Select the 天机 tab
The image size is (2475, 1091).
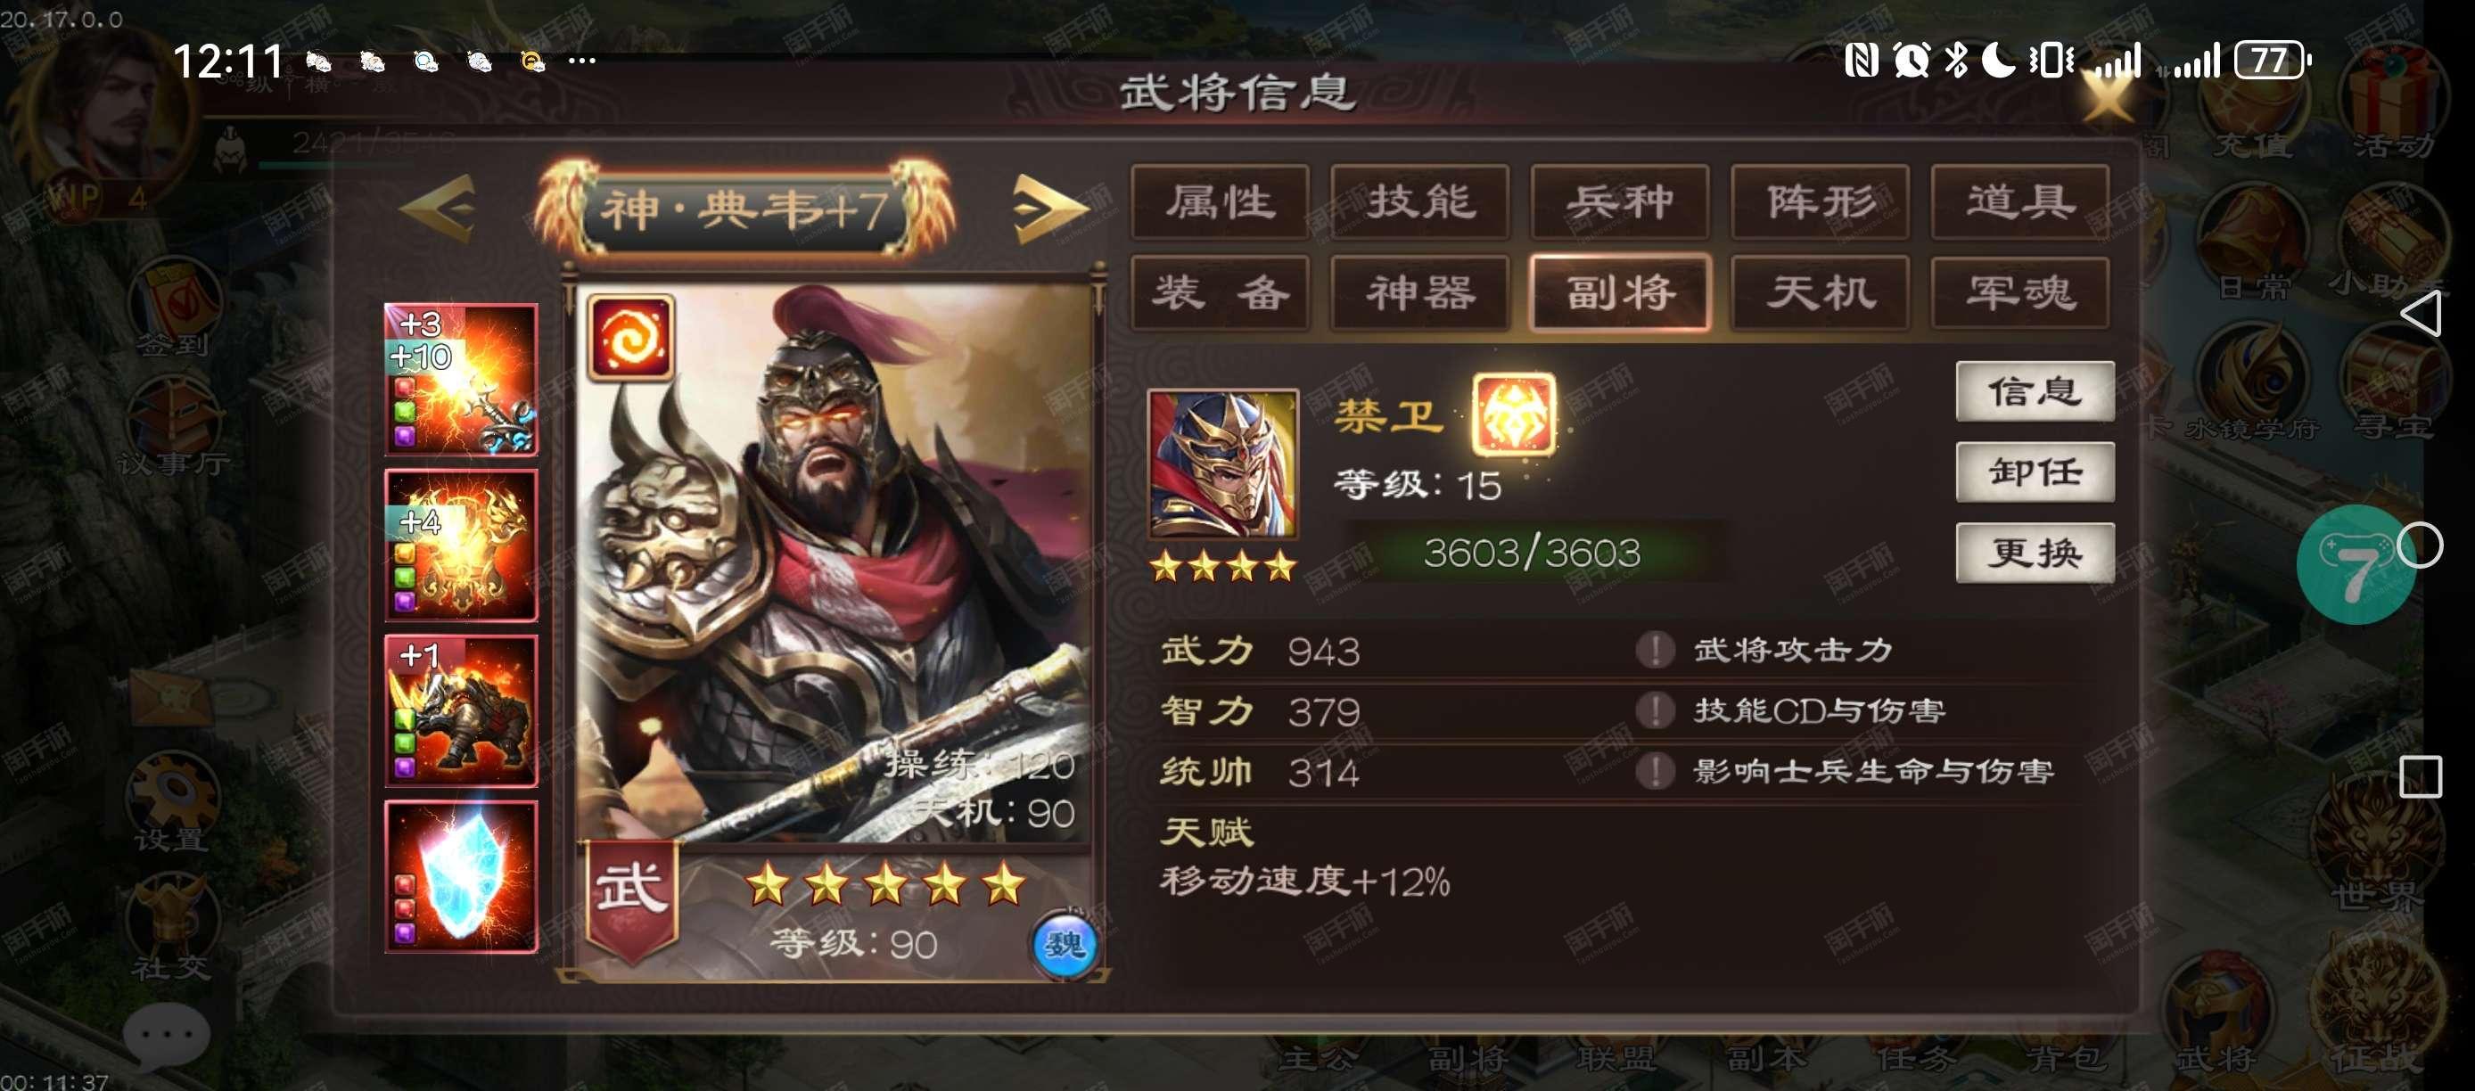1820,293
